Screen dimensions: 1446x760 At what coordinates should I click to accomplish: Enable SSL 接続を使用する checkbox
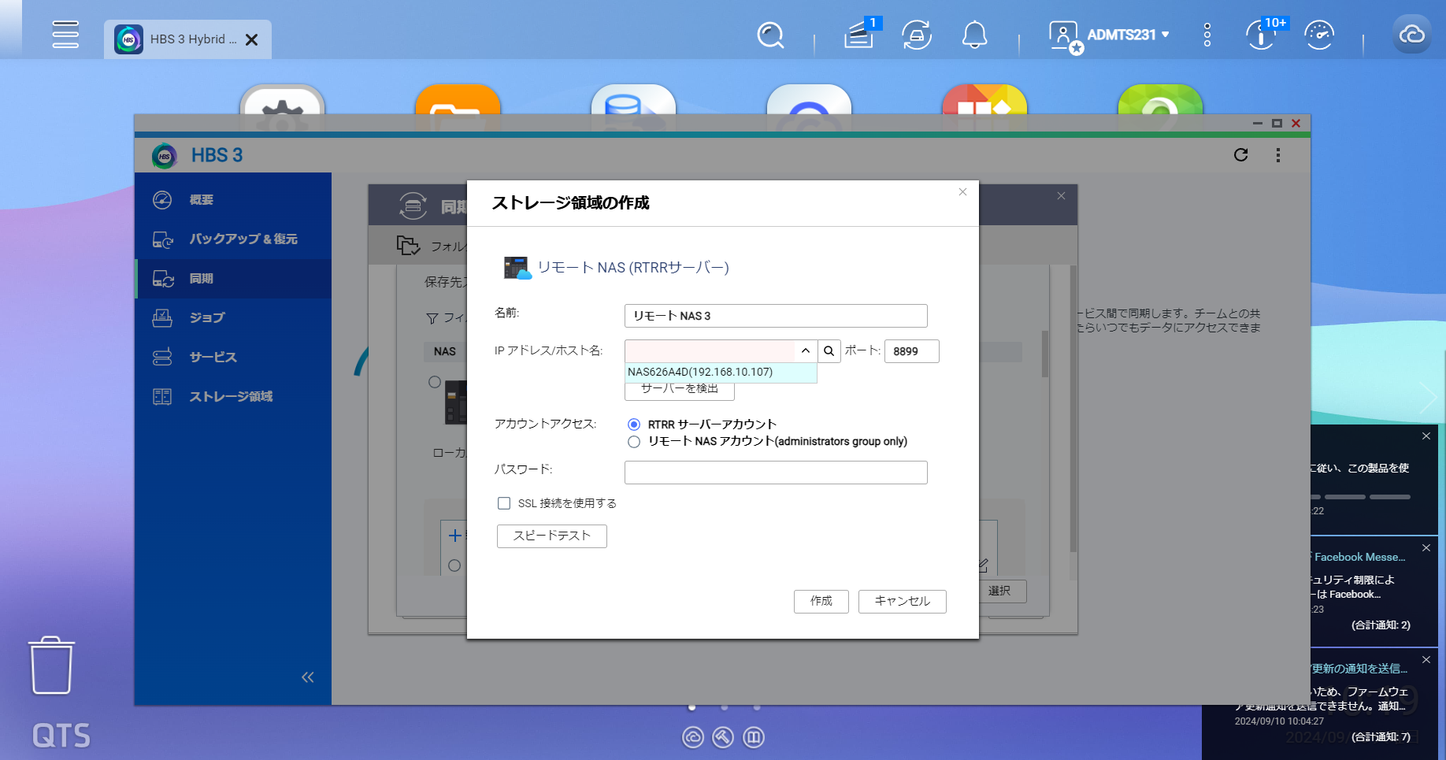tap(504, 503)
